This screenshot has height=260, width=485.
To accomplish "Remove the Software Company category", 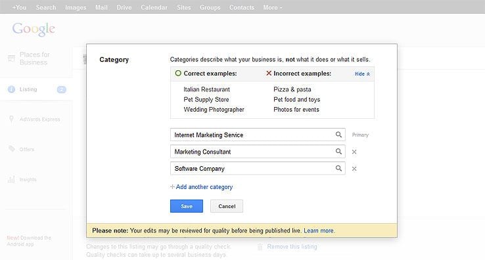I will tap(354, 169).
